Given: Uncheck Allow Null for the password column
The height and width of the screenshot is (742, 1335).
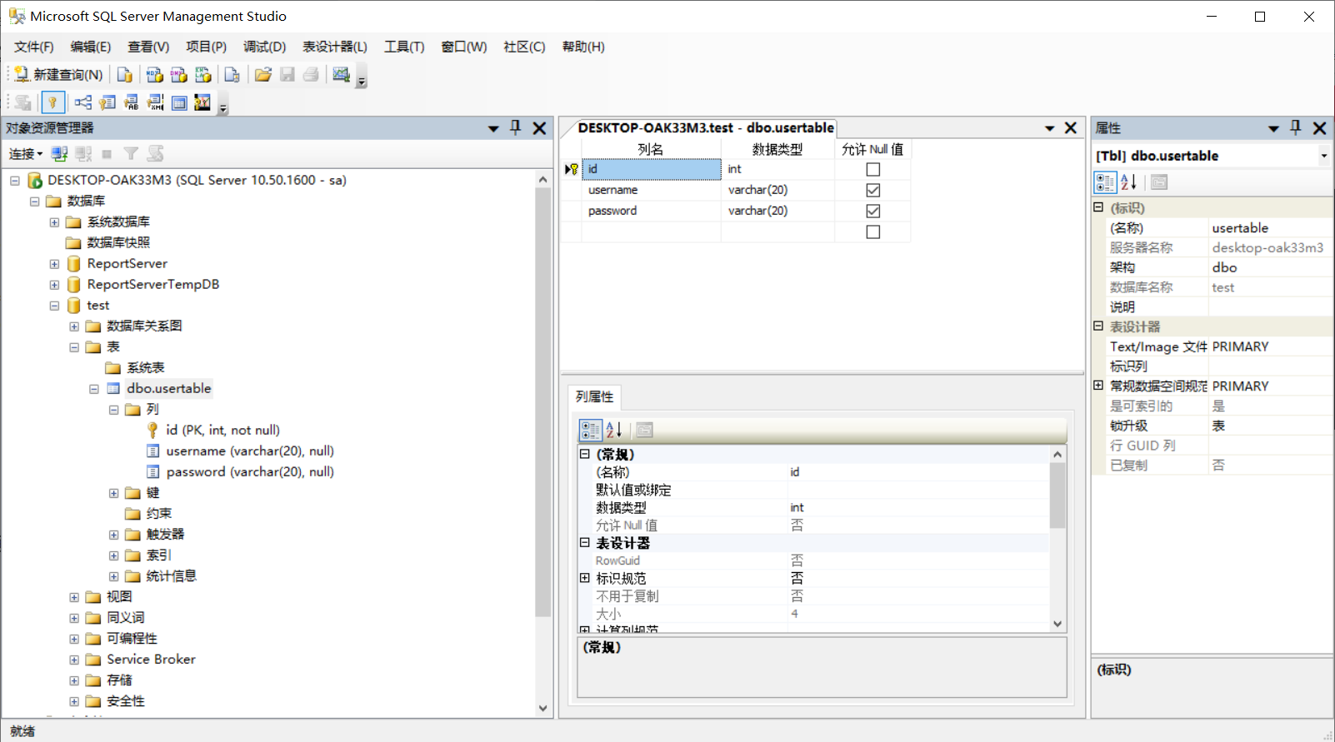Looking at the screenshot, I should 872,211.
